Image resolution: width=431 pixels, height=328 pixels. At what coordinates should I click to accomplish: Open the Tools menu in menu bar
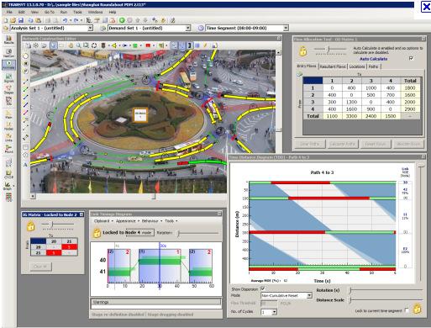pyautogui.click(x=77, y=12)
